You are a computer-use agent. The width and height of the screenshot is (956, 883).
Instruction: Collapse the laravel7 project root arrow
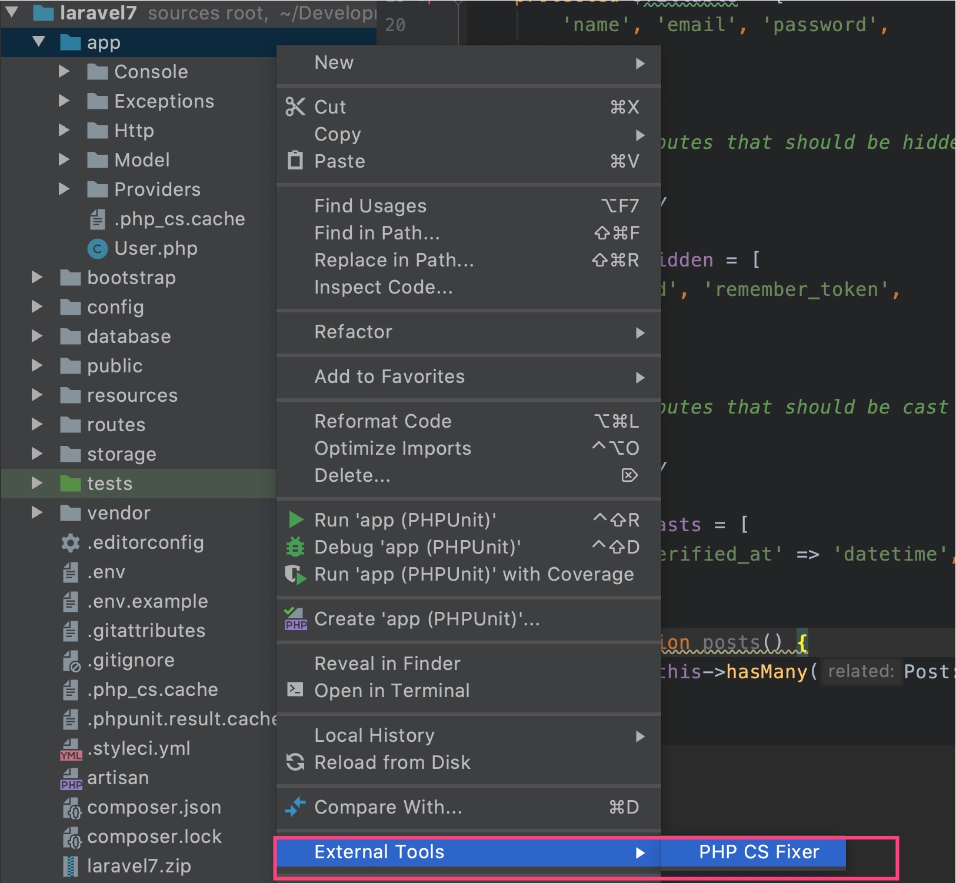click(x=12, y=11)
